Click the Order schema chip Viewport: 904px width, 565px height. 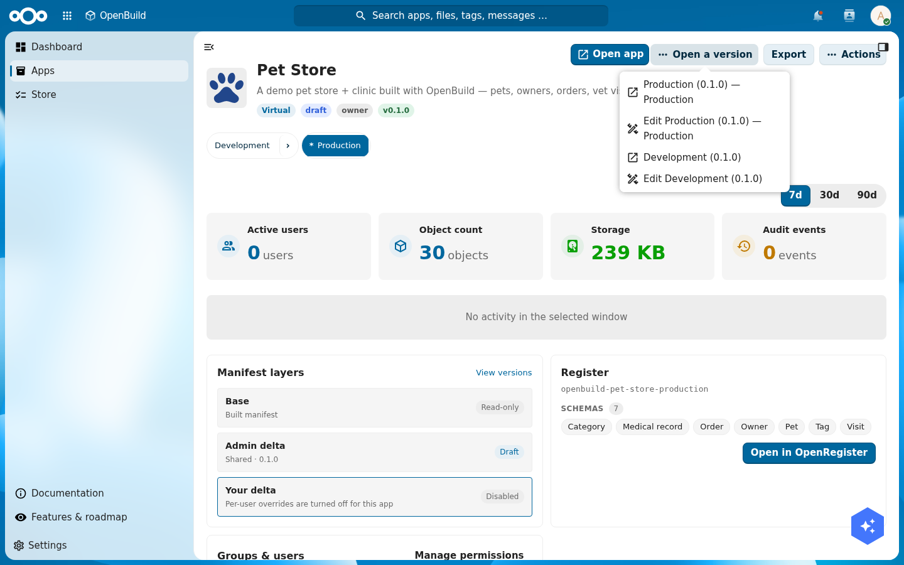(x=712, y=427)
